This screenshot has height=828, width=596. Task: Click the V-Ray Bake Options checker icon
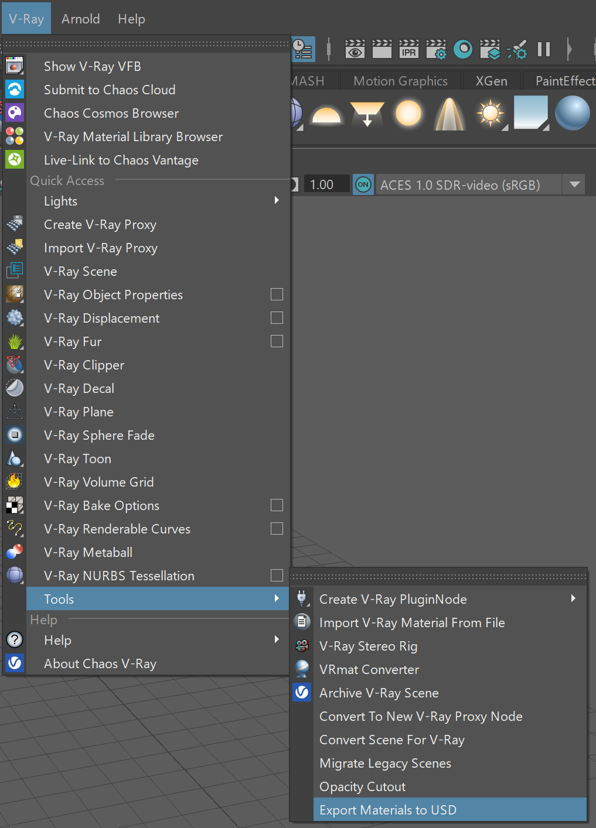tap(15, 505)
